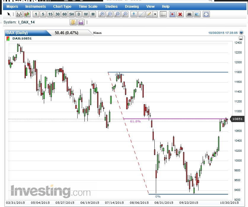Print the chart
This screenshot has width=248, height=207.
coord(189,14)
